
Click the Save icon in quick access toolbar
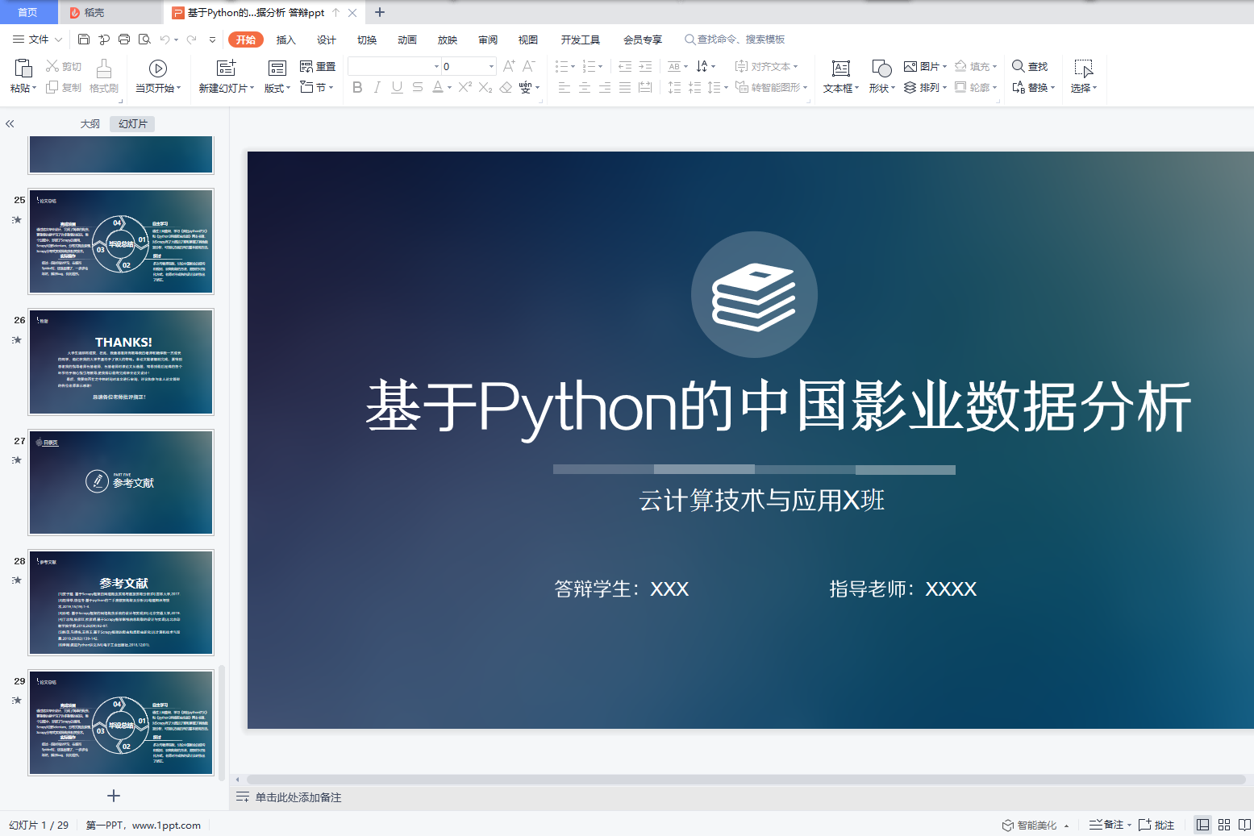[x=84, y=40]
